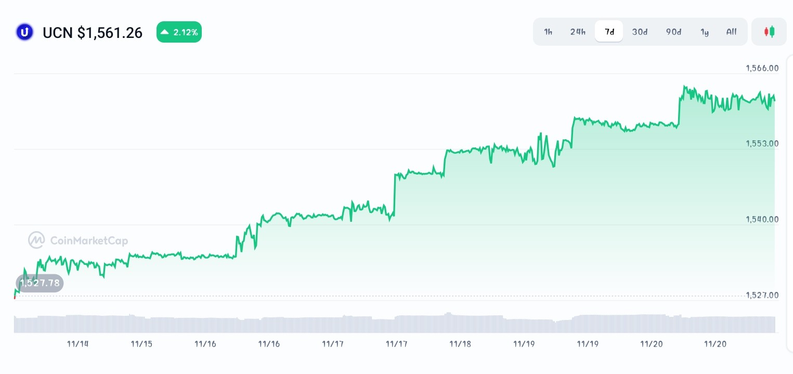Select the 1y time range
Image resolution: width=793 pixels, height=374 pixels.
(x=705, y=32)
